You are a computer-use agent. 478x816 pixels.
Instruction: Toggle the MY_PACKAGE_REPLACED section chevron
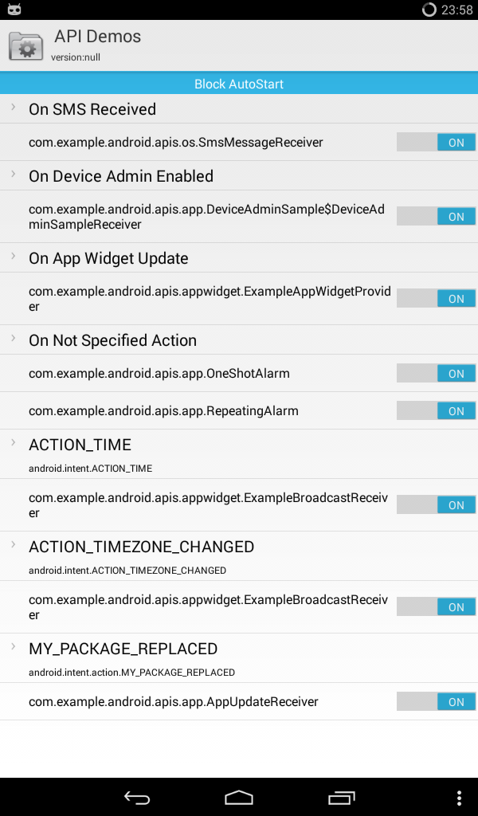click(x=14, y=647)
